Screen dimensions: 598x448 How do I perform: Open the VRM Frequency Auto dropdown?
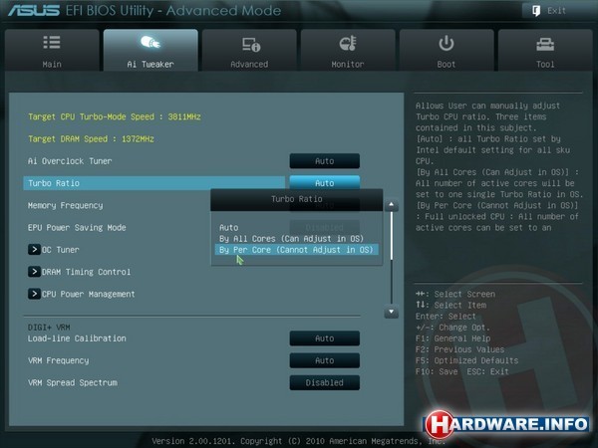coord(324,360)
